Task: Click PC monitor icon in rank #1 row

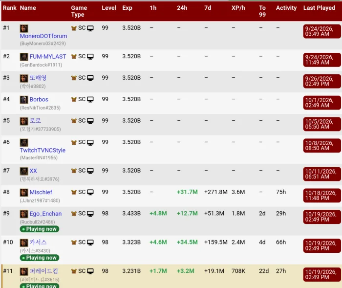Action: (90, 28)
